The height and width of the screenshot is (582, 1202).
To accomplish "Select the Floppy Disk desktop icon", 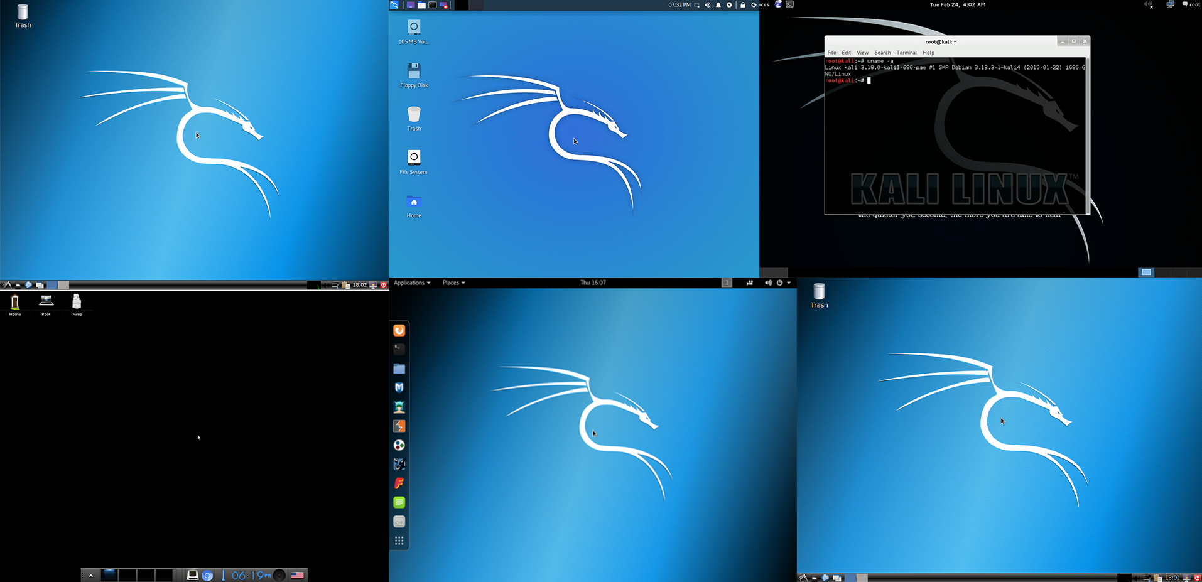I will (414, 75).
